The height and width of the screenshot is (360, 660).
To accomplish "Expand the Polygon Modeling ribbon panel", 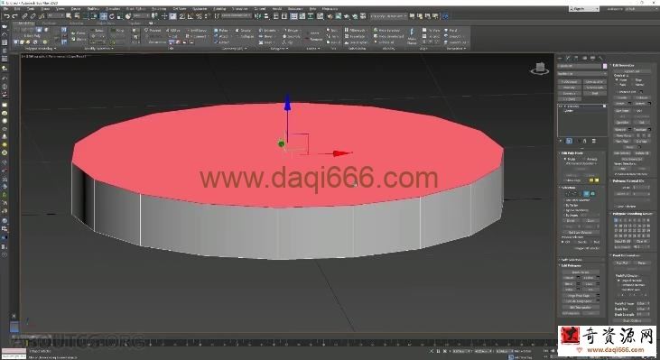I will click(x=41, y=49).
